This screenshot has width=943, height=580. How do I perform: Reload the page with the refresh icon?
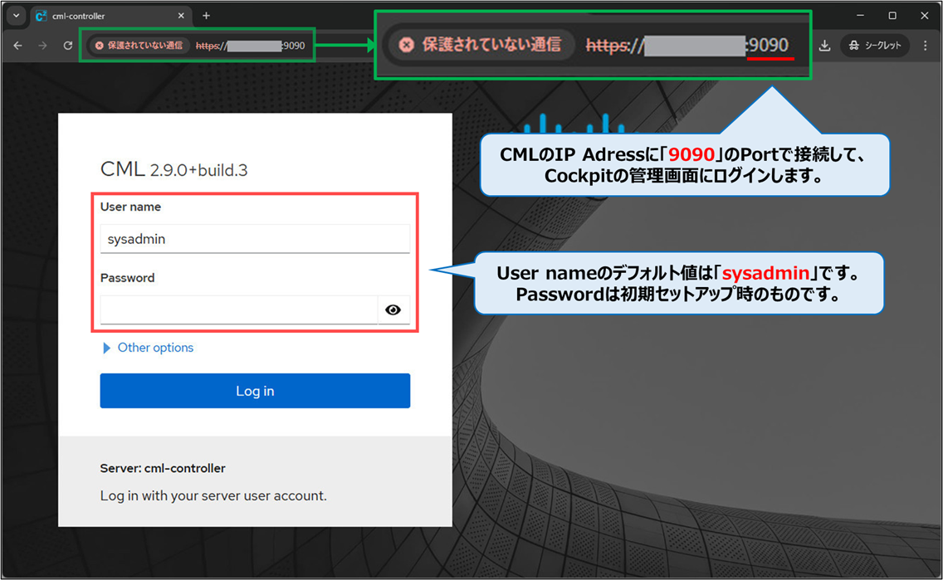click(68, 46)
